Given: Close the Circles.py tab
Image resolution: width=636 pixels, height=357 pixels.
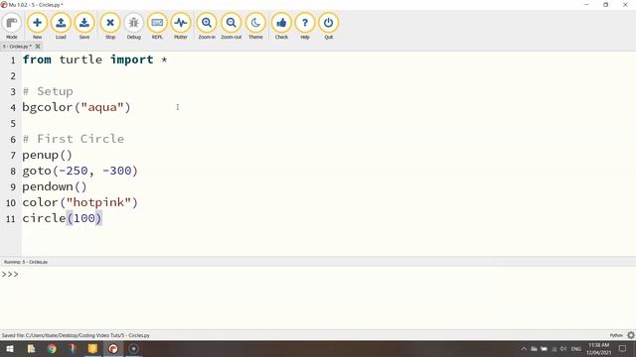Looking at the screenshot, I should coord(38,47).
